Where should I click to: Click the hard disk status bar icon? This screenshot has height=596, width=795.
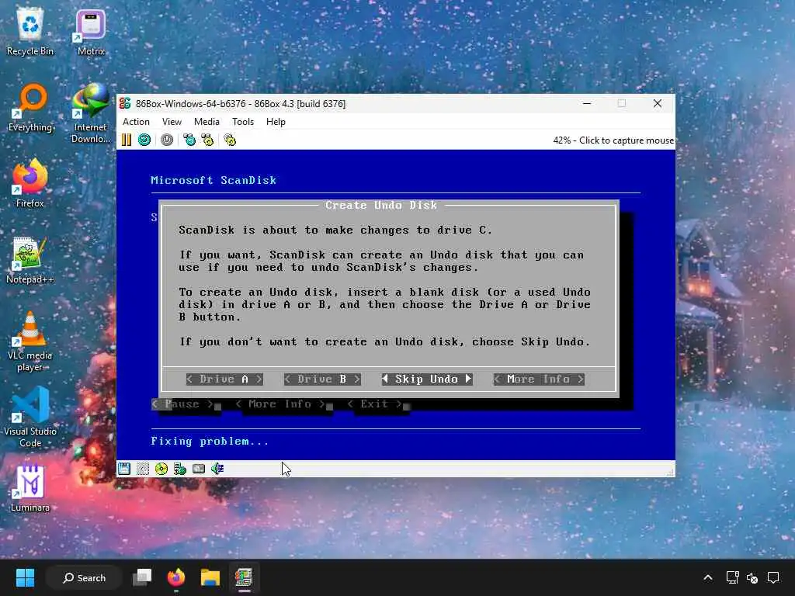pos(199,469)
